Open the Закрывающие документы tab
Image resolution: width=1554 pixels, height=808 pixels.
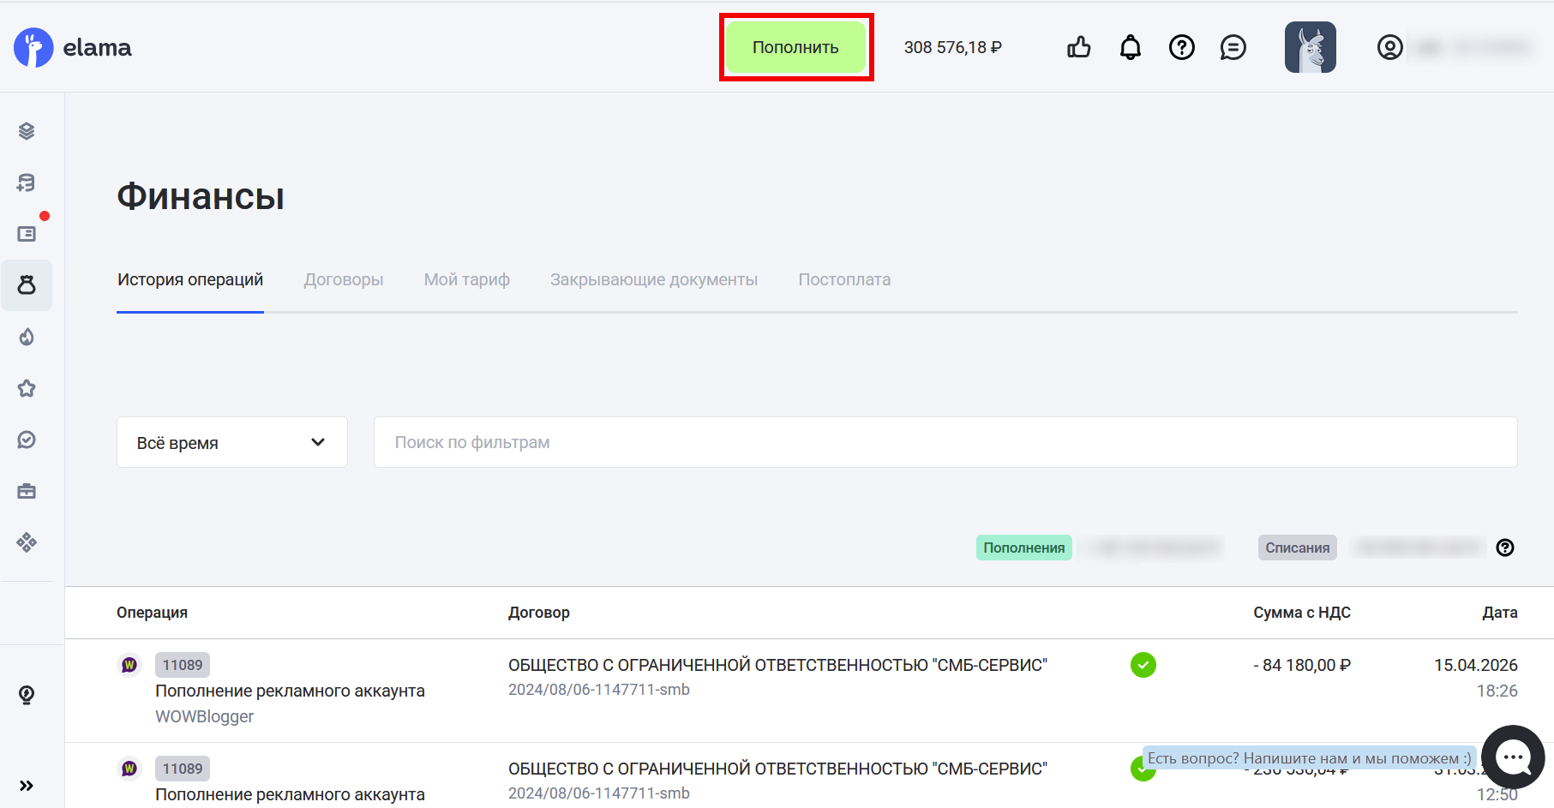click(x=653, y=280)
